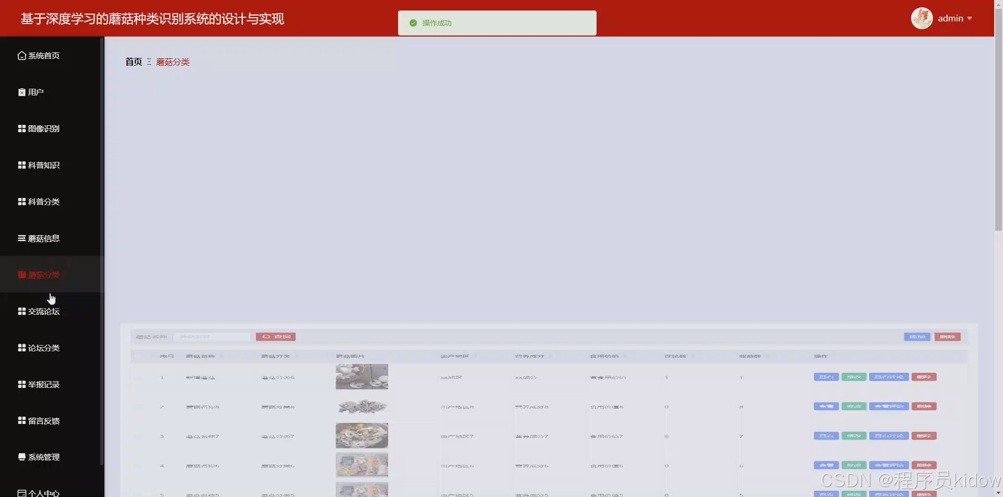Toggle the select-all checkbox in table header
This screenshot has height=497, width=1003.
coord(137,356)
